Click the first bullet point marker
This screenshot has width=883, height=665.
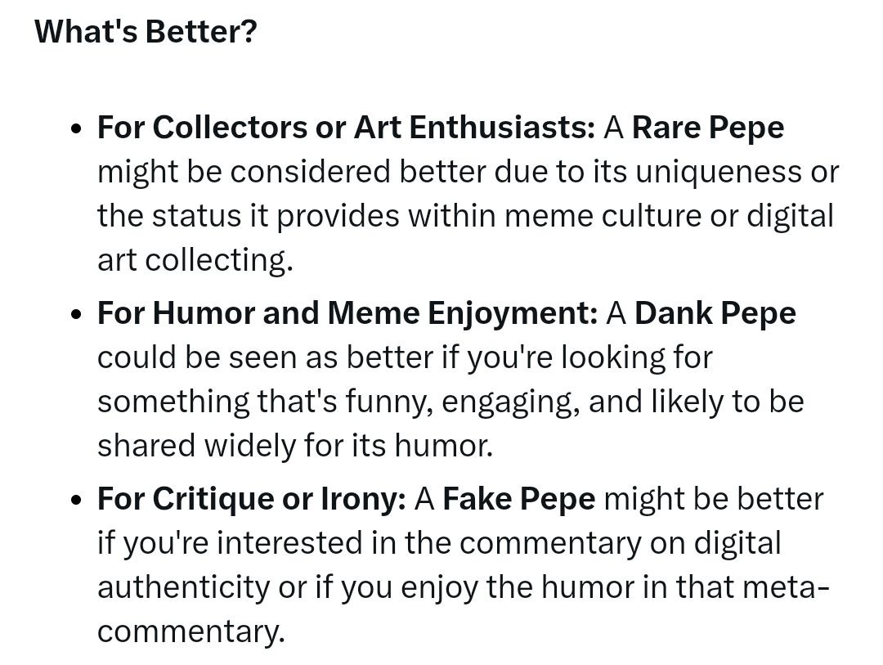tap(77, 129)
